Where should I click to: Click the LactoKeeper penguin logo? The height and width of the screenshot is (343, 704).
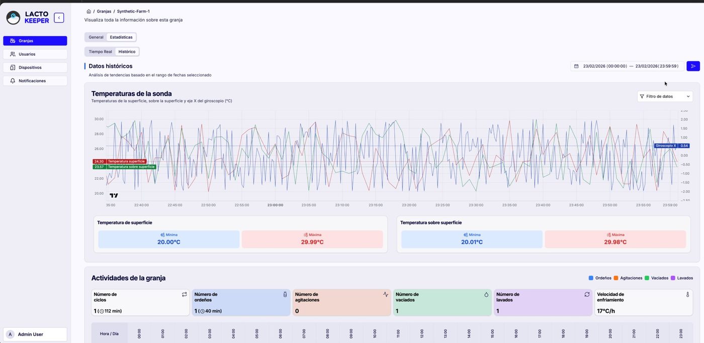tap(13, 18)
